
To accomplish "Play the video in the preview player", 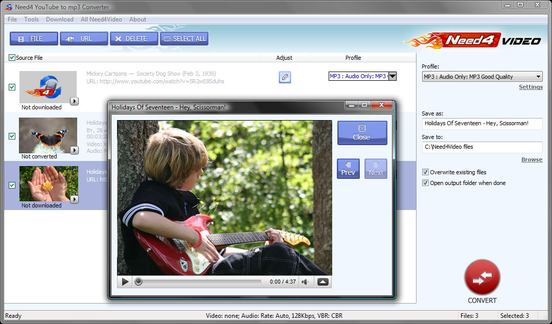I will coord(125,282).
